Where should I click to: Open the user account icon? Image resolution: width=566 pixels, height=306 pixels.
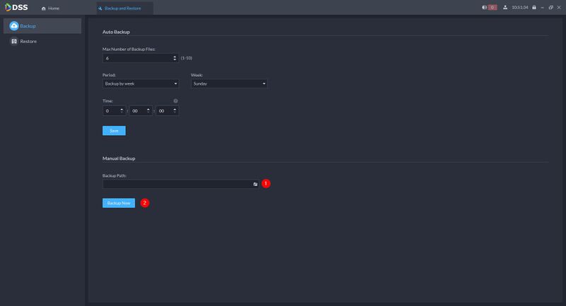[x=505, y=8]
